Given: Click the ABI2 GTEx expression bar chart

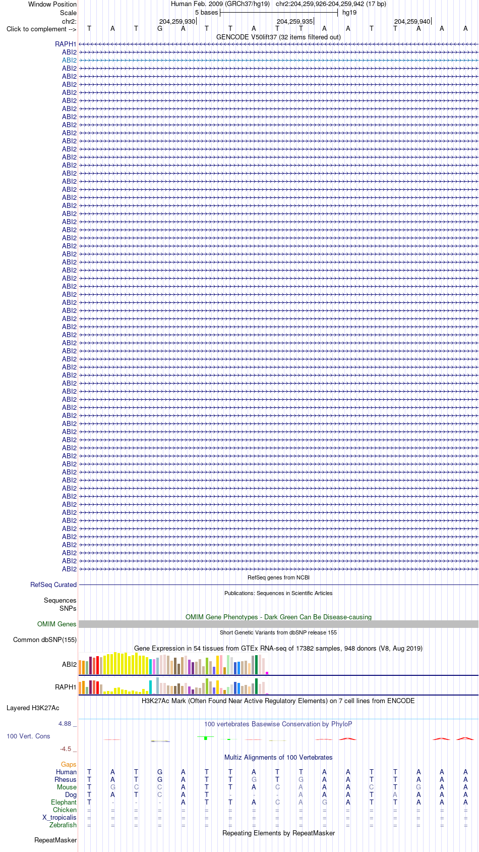Looking at the screenshot, I should point(174,663).
